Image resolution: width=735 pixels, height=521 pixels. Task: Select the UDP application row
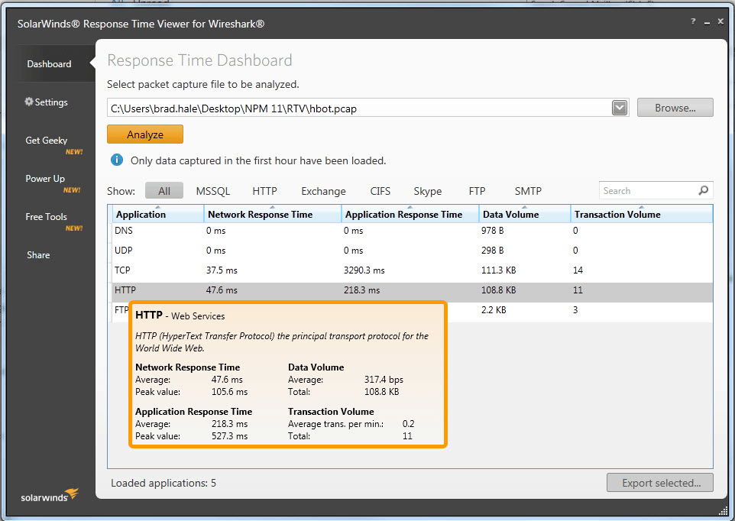[x=413, y=251]
